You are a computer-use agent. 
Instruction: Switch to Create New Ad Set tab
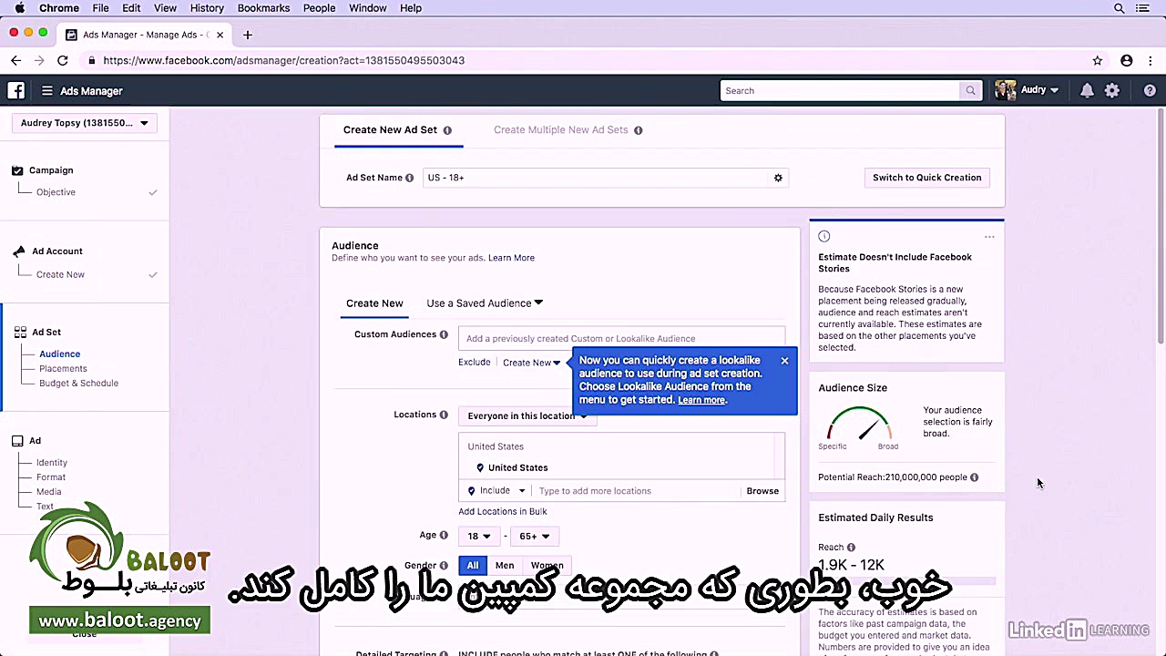click(x=391, y=130)
